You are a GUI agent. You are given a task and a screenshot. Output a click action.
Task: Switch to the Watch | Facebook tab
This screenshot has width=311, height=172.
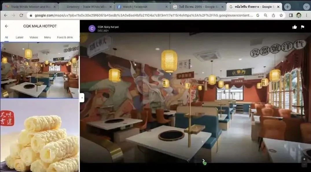pyautogui.click(x=142, y=7)
